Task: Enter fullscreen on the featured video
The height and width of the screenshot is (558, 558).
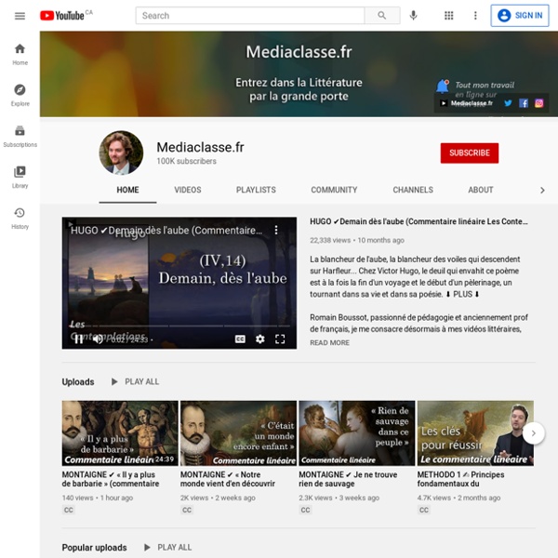Action: point(280,339)
